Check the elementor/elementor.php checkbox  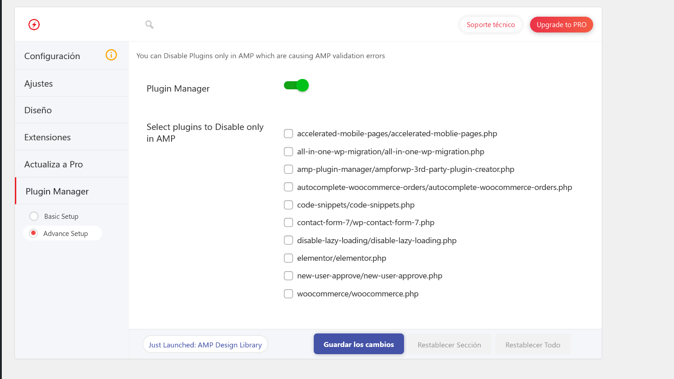[288, 258]
